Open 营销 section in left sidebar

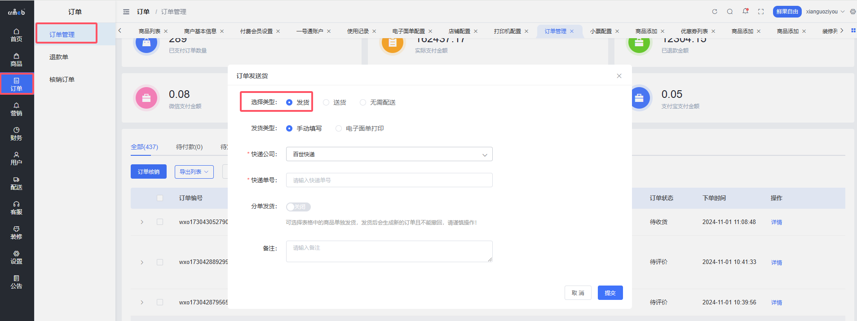[17, 109]
